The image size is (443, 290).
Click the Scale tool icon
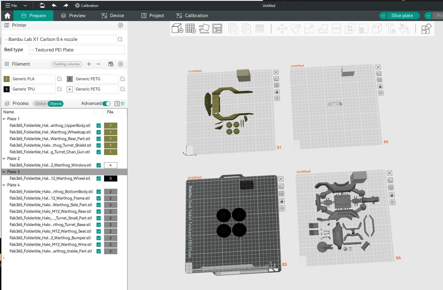pos(309,29)
